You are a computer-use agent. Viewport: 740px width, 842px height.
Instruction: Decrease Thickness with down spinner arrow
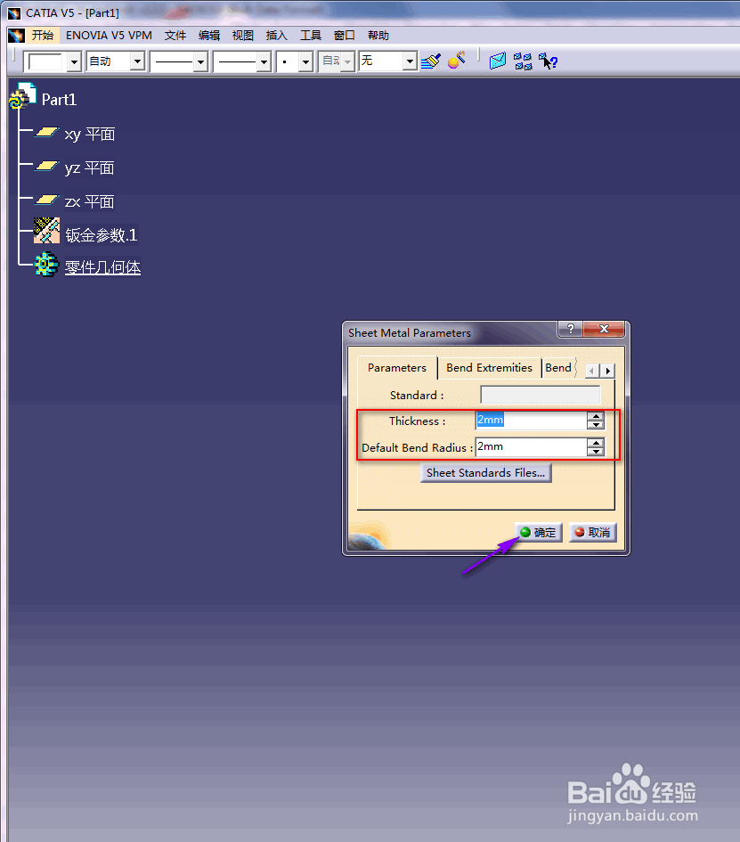tap(595, 425)
